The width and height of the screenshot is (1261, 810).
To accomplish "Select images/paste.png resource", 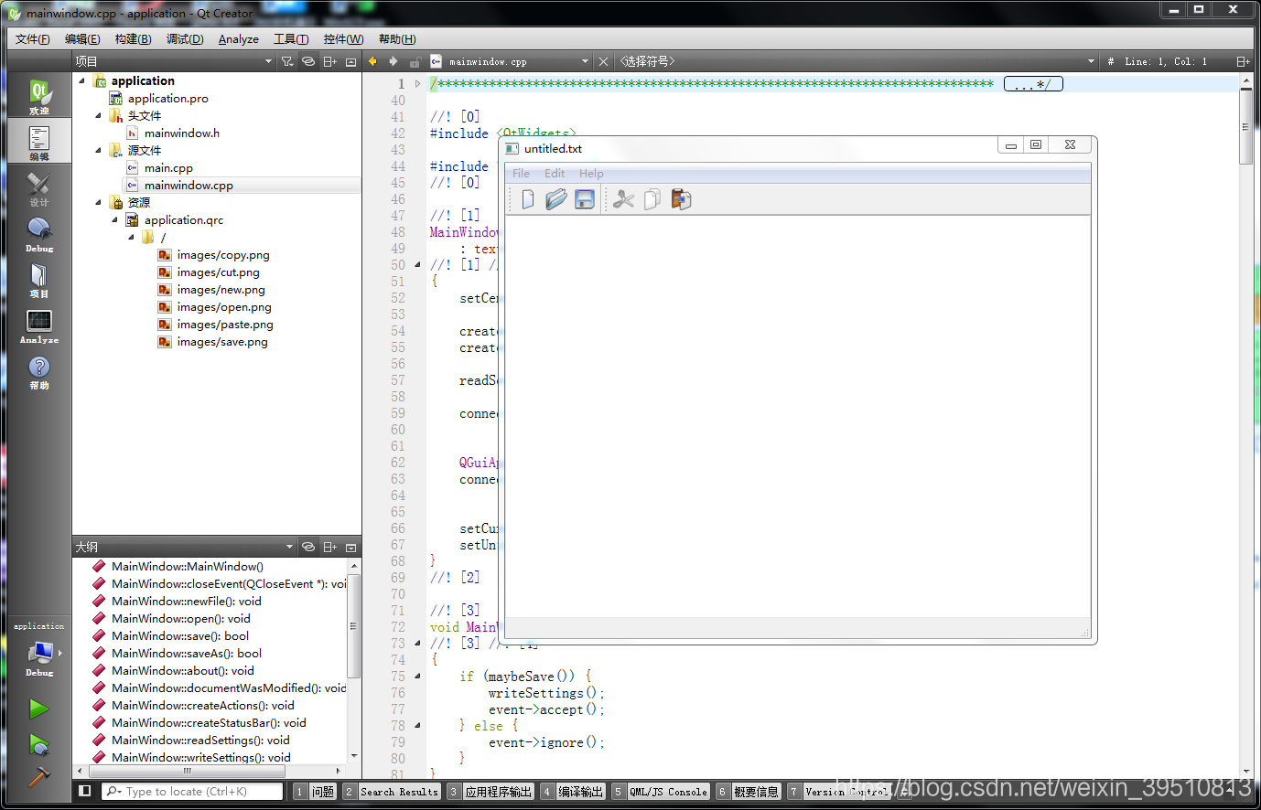I will (225, 325).
